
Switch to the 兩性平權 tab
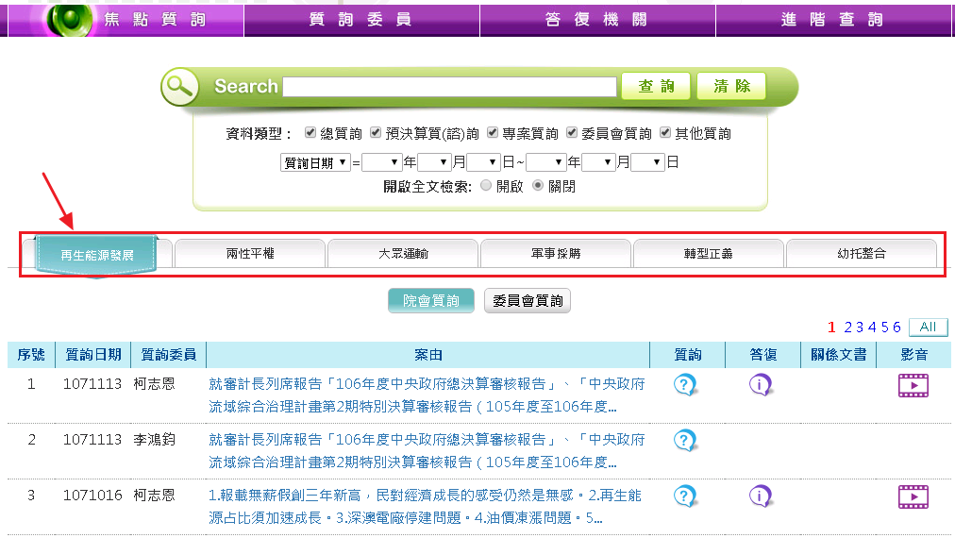(x=250, y=253)
